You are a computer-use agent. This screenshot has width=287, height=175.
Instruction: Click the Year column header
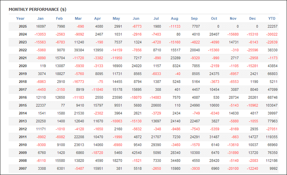pos(20,18)
